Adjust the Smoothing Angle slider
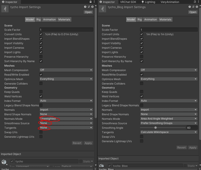Image resolution: width=201 pixels, height=170 pixels. (x=156, y=128)
